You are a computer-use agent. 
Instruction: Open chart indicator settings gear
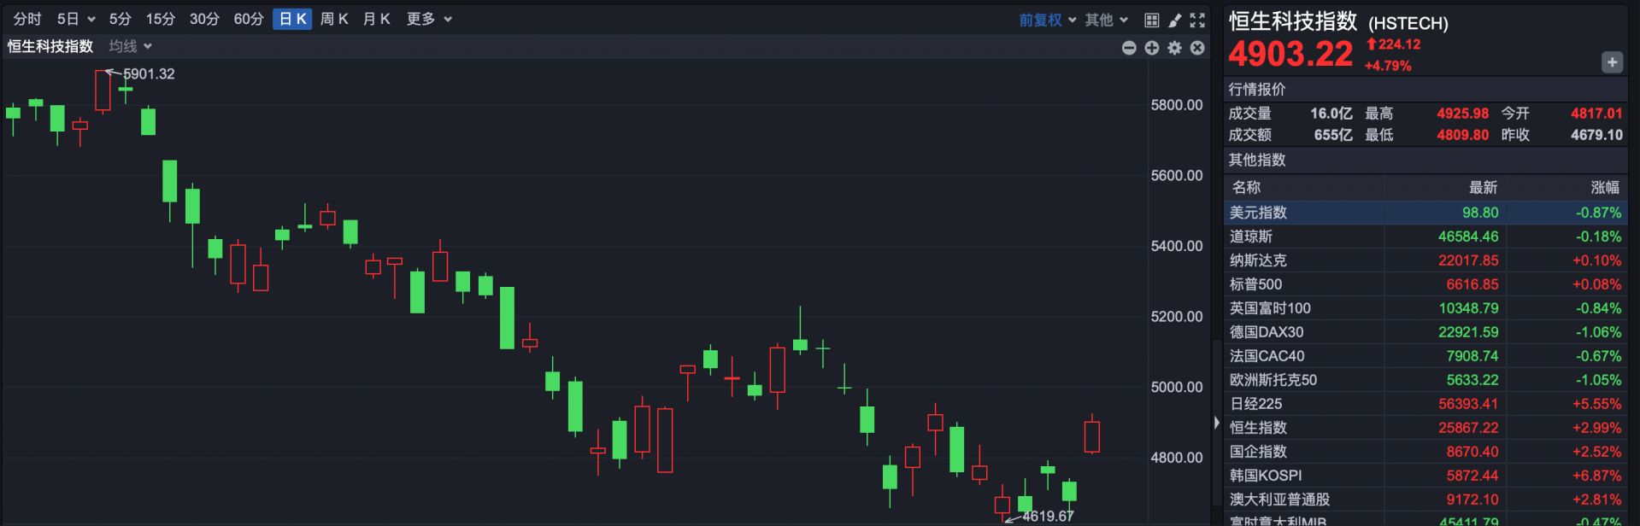pos(1175,48)
